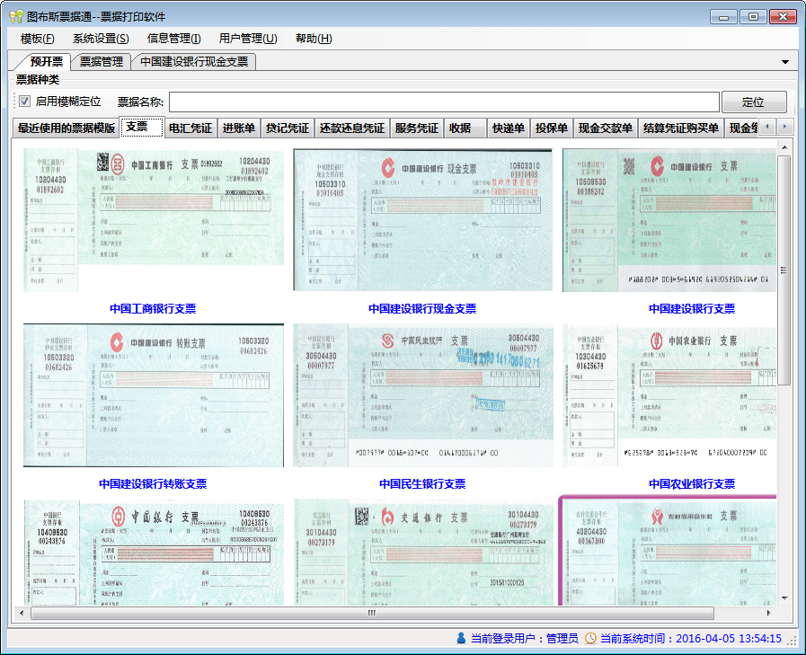
Task: Open the 中国农业银行支票 template thumbnail
Action: click(x=669, y=395)
